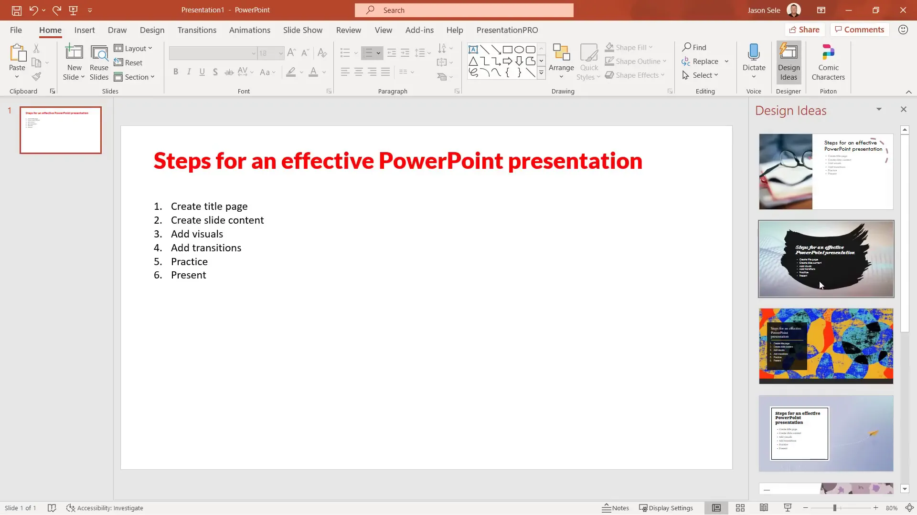
Task: Click the Comments button
Action: pyautogui.click(x=859, y=30)
